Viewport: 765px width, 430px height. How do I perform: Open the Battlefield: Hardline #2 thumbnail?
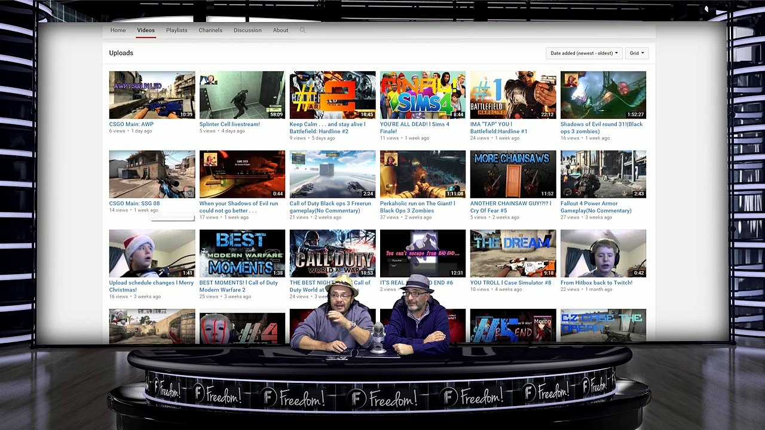tap(332, 95)
